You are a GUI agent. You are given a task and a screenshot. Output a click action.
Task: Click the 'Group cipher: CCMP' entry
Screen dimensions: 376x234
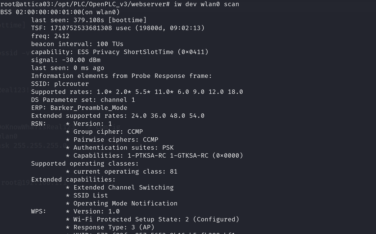tap(108, 132)
